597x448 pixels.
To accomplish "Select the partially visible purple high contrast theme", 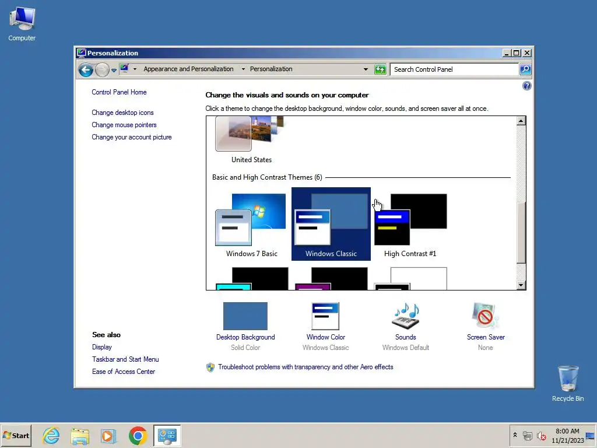I will (x=331, y=278).
